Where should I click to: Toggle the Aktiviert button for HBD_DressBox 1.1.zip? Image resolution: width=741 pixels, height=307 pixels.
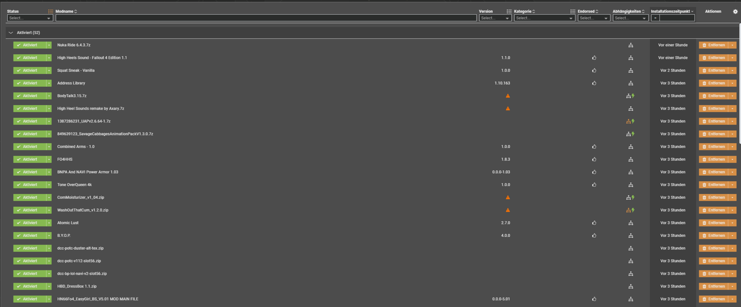tap(30, 287)
